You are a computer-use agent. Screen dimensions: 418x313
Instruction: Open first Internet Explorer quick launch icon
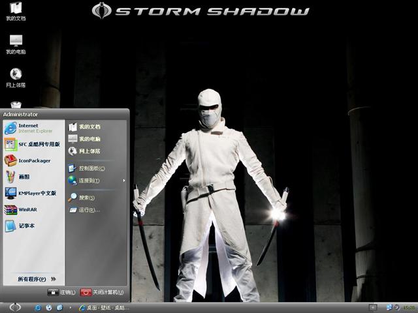point(38,308)
